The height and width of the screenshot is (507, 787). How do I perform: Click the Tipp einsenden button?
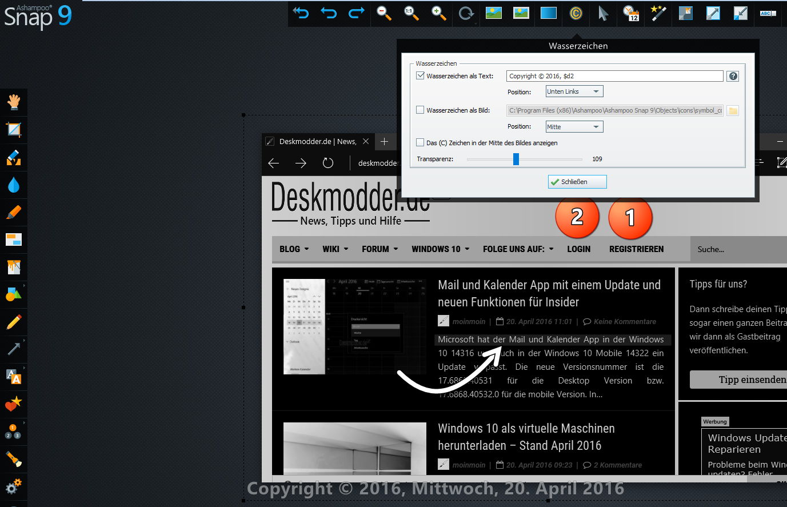click(738, 380)
